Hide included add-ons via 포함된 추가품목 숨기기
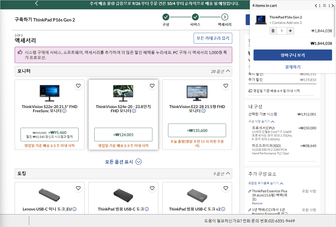This screenshot has width=336, height=227. (x=266, y=183)
